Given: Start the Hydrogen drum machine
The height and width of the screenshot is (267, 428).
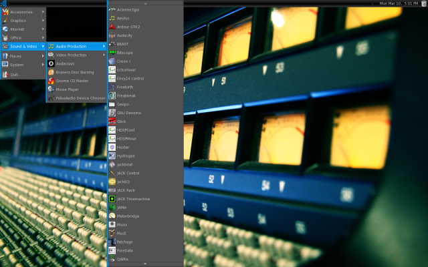Looking at the screenshot, I should [126, 156].
